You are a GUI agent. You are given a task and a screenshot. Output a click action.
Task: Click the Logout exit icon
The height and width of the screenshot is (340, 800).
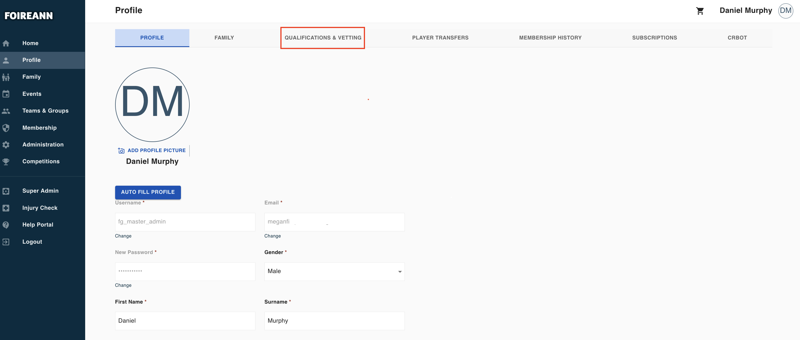click(6, 242)
